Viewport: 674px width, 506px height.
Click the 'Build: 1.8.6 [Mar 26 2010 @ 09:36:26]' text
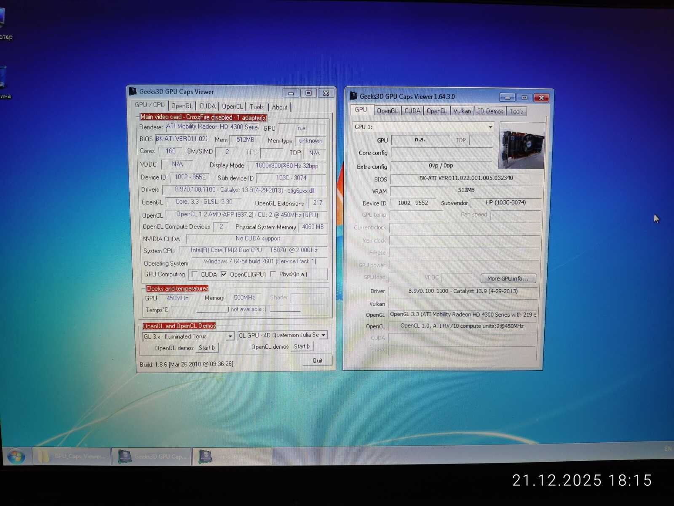186,364
